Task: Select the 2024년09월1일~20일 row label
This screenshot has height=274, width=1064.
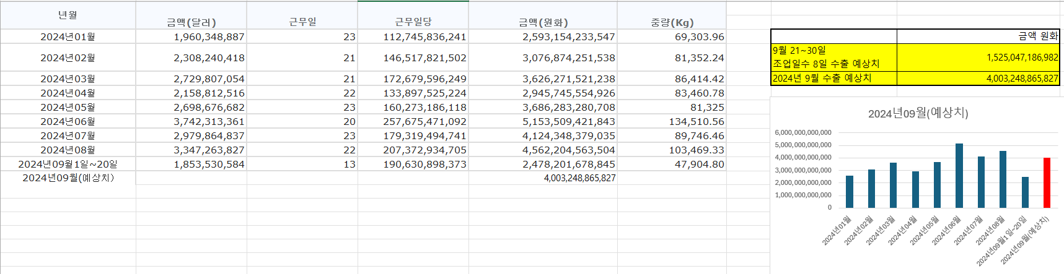Action: coord(68,164)
